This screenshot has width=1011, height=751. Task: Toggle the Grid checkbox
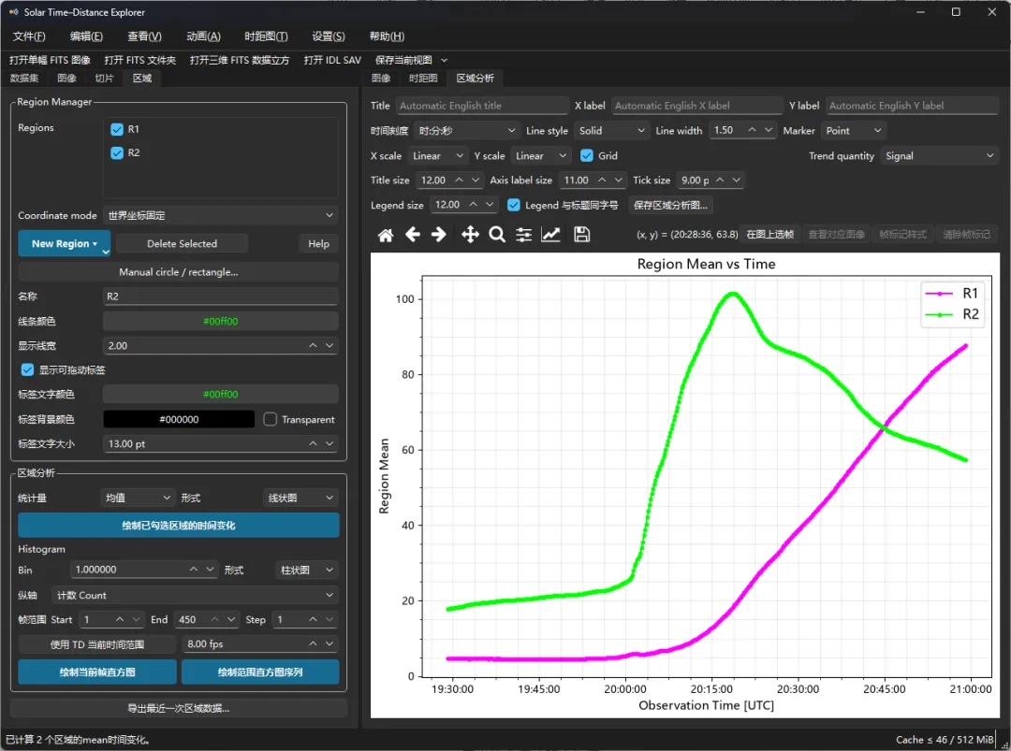point(587,156)
